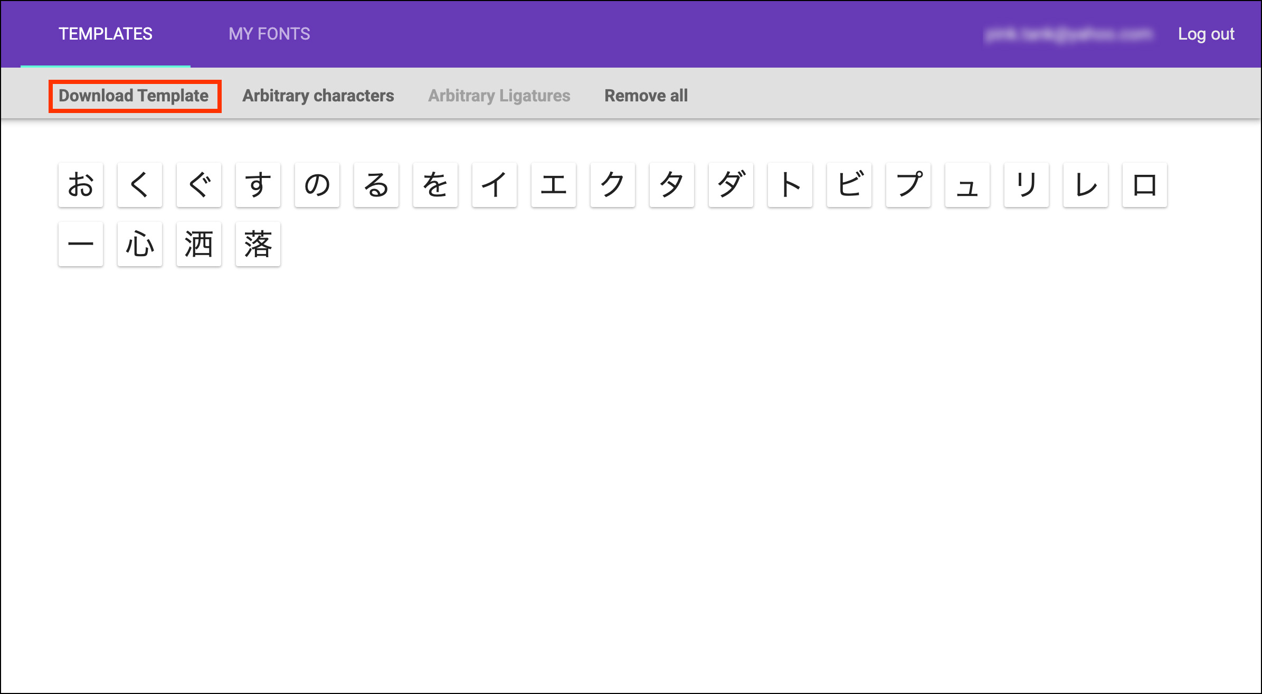Click the 落 kanji tile
The width and height of the screenshot is (1262, 694).
click(x=258, y=244)
